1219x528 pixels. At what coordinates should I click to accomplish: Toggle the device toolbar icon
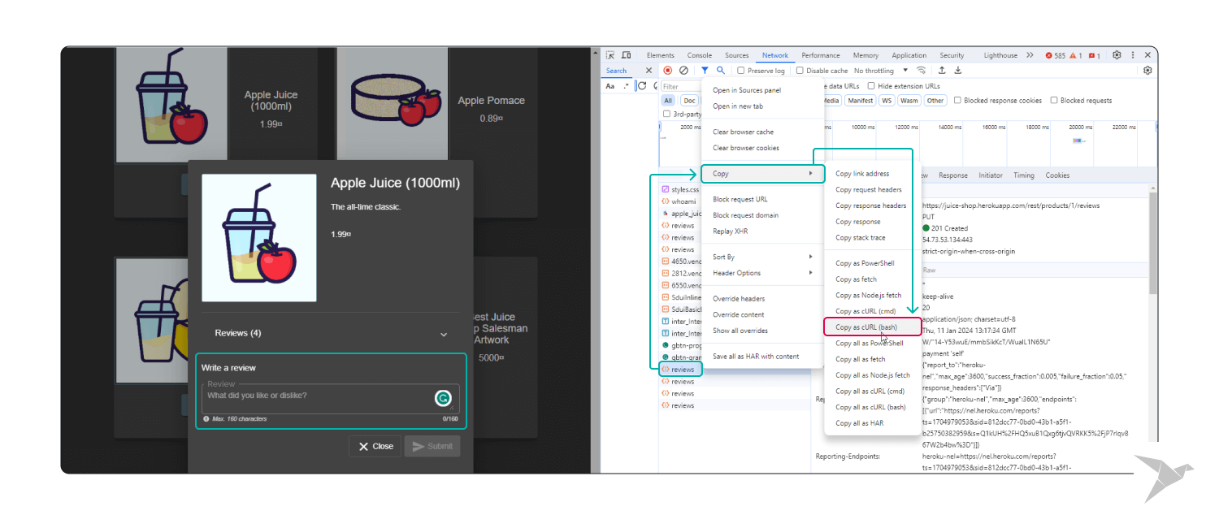point(626,55)
